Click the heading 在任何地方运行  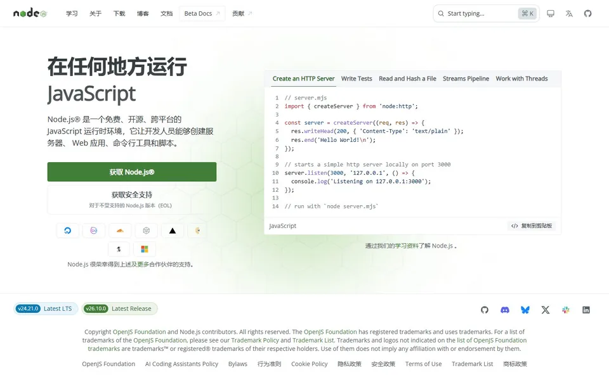(117, 66)
